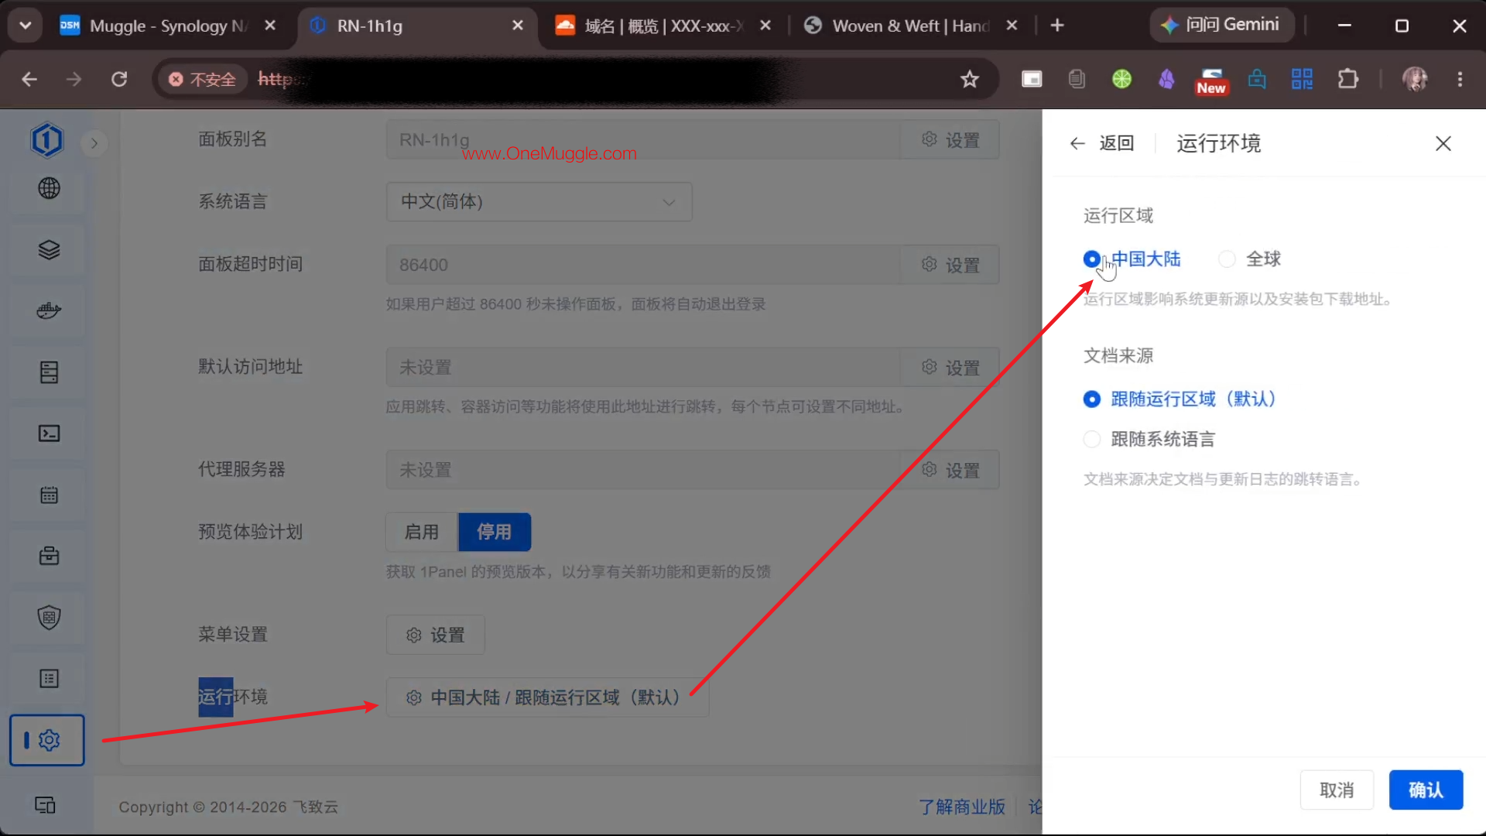Screen dimensions: 1486x836
Task: Click 设置 beside the 面板别名 field
Action: click(x=950, y=140)
